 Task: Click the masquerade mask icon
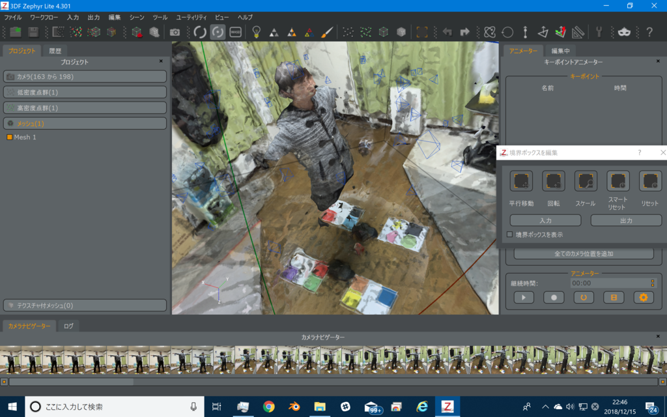pyautogui.click(x=624, y=32)
